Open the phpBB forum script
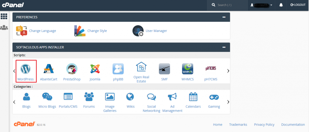The height and width of the screenshot is (132, 309). 118,69
